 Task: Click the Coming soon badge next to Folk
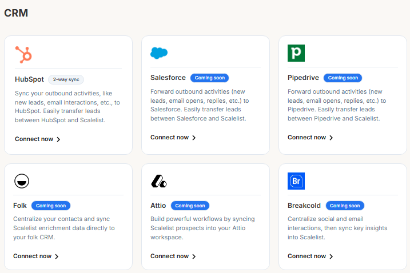coord(51,206)
